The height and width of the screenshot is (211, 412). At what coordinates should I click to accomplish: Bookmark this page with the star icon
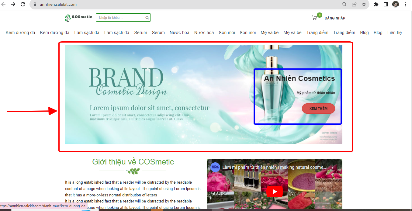click(x=364, y=5)
